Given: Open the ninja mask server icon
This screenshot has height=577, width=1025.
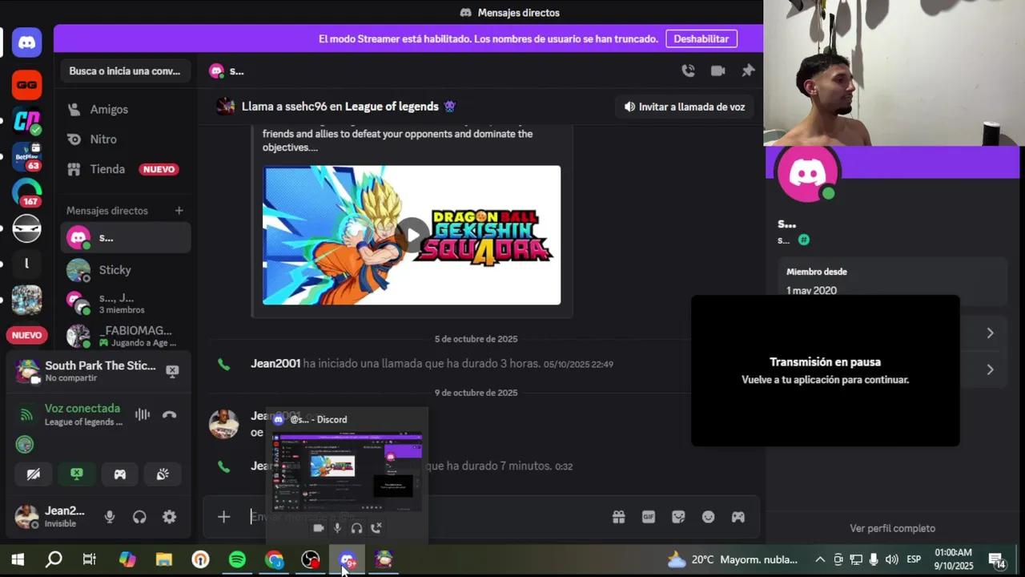Looking at the screenshot, I should coord(27,229).
